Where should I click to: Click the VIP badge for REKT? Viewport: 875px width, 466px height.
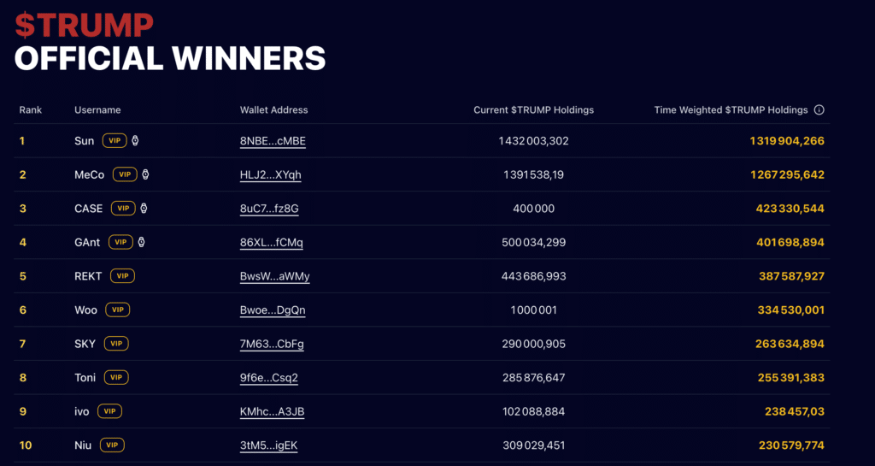(x=122, y=275)
